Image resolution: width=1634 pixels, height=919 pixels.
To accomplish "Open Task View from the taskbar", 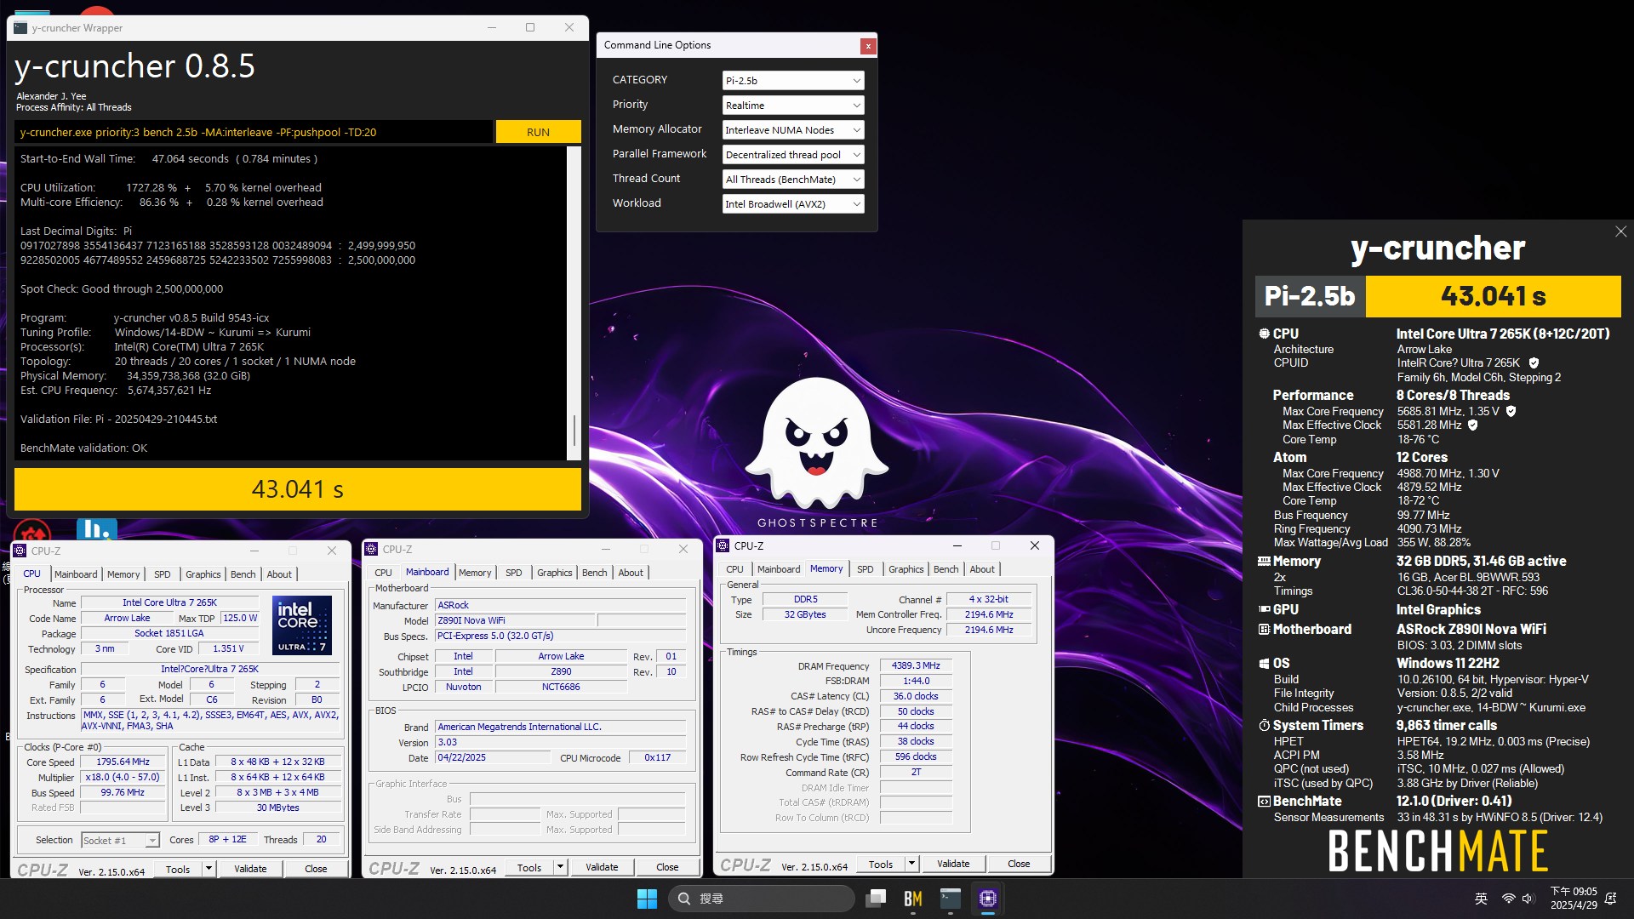I will [876, 899].
